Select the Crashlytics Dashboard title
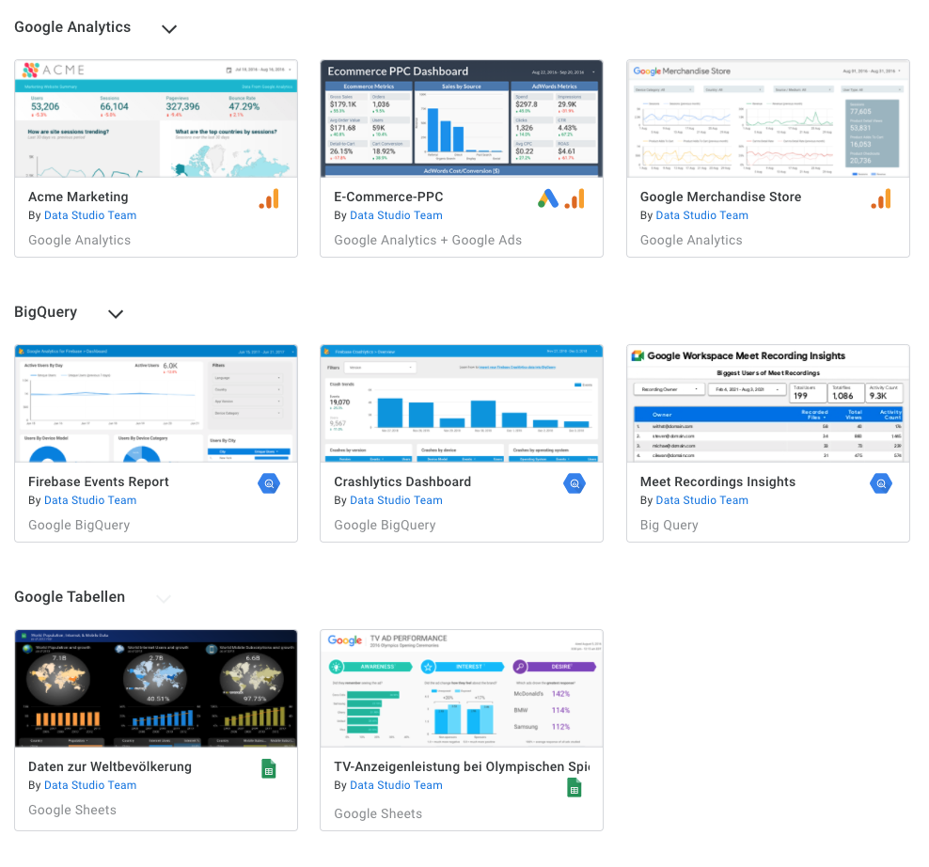929x867 pixels. coord(402,481)
